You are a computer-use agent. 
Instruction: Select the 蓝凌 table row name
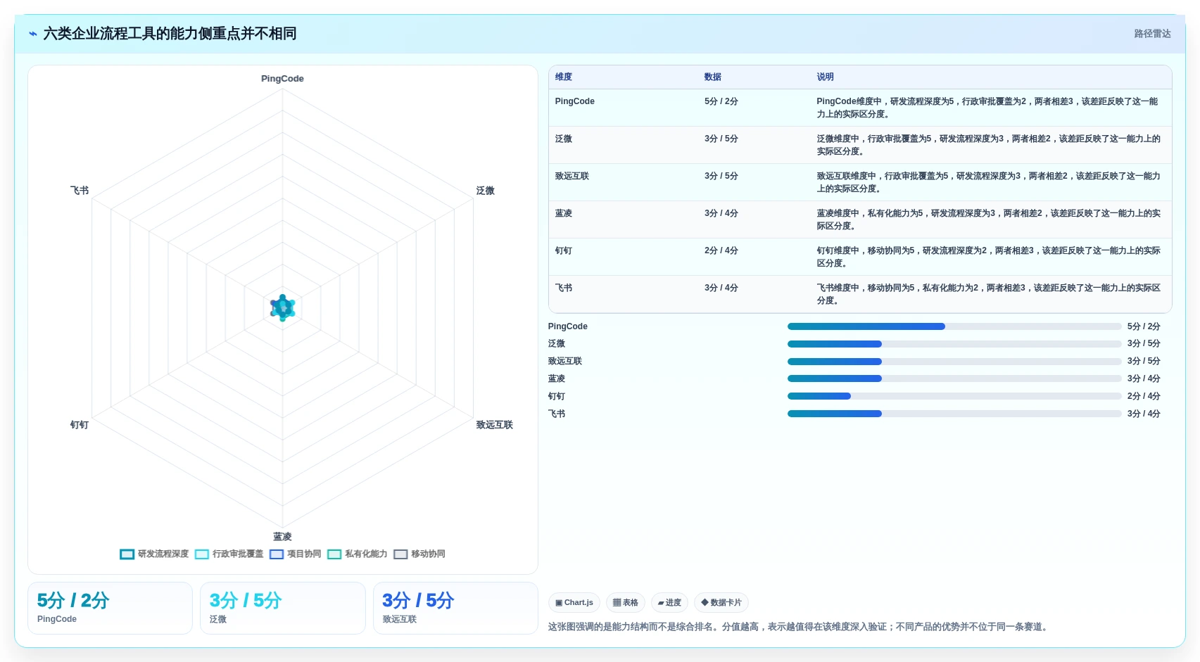point(564,213)
